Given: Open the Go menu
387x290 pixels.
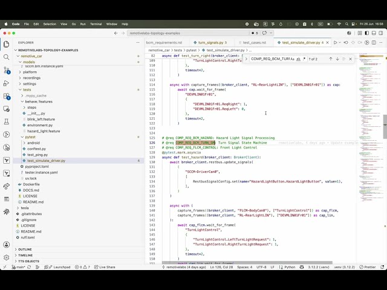Looking at the screenshot, I should (74, 24).
